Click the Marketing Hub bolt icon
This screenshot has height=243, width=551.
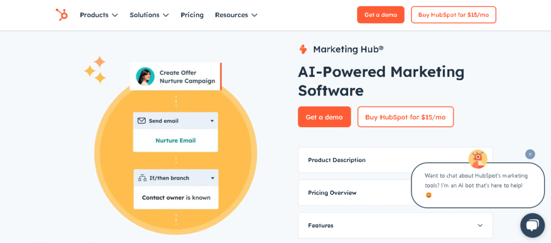pos(303,50)
